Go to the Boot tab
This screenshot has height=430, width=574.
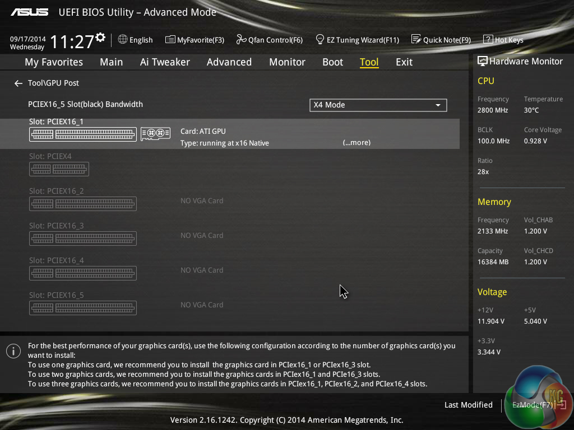[x=333, y=62]
